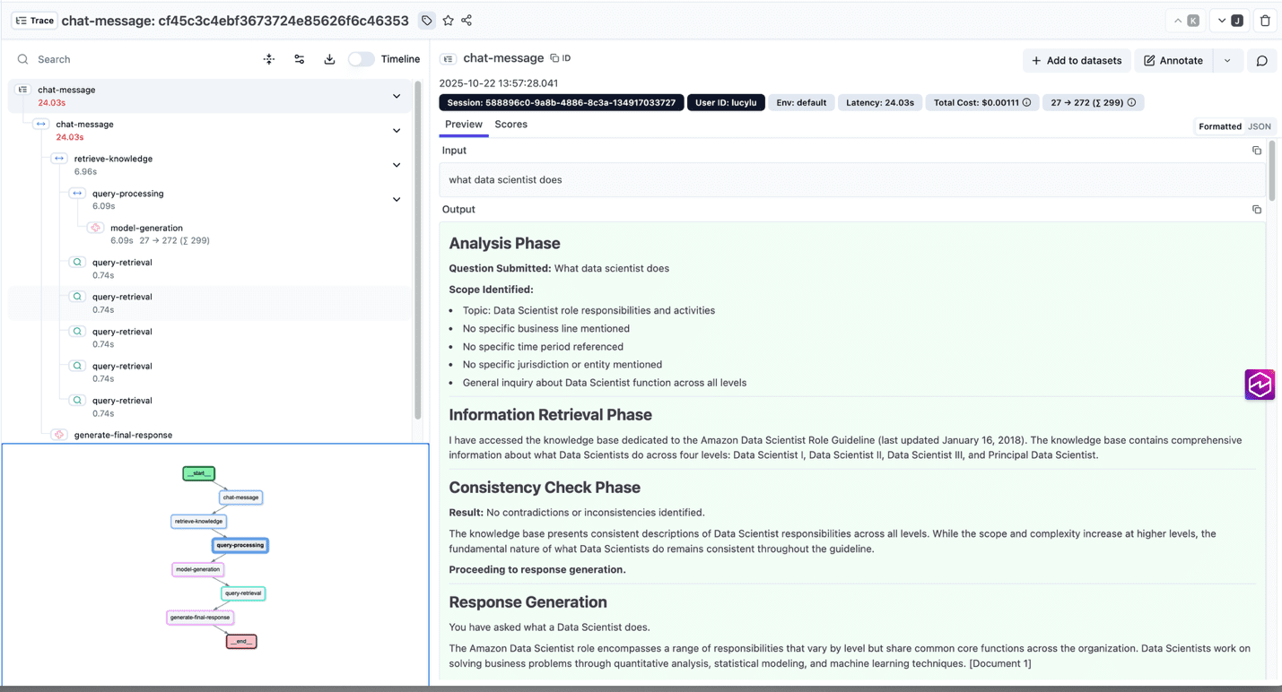The width and height of the screenshot is (1282, 692).
Task: Open the filter settings icon beside search
Action: tap(300, 59)
